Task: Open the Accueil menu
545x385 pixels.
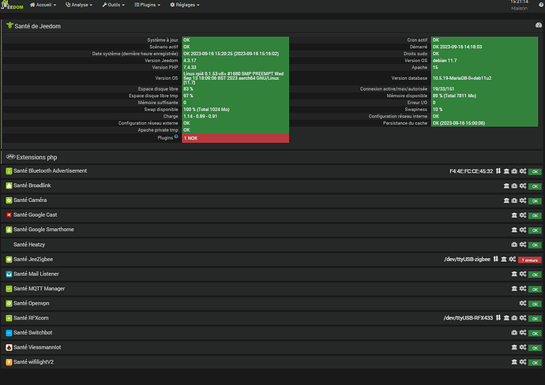Action: pyautogui.click(x=43, y=5)
